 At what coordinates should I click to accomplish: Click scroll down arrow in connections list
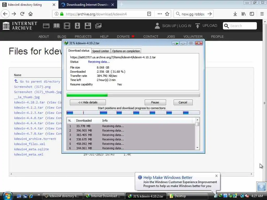(197, 148)
